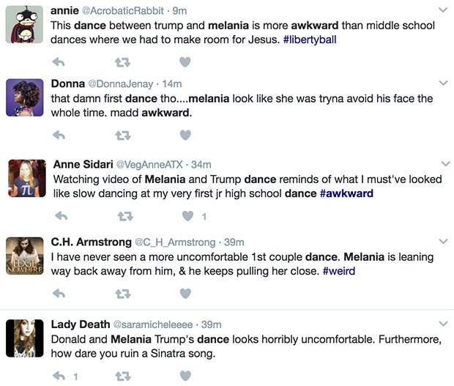454x386 pixels.
Task: Like Donna's tweet with heart icon
Action: tap(185, 135)
